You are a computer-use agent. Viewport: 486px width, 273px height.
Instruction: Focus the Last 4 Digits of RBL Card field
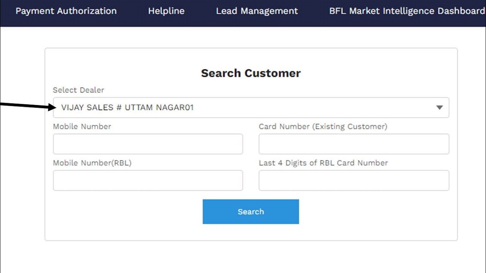354,180
